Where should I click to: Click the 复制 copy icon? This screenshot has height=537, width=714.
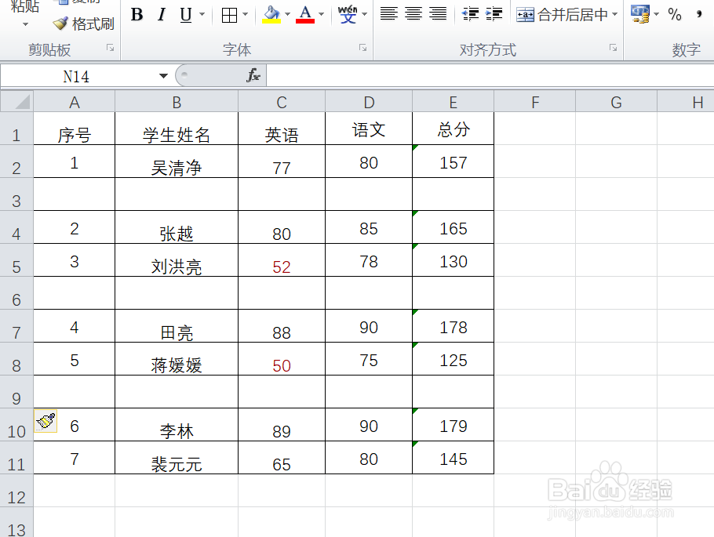tap(62, 3)
